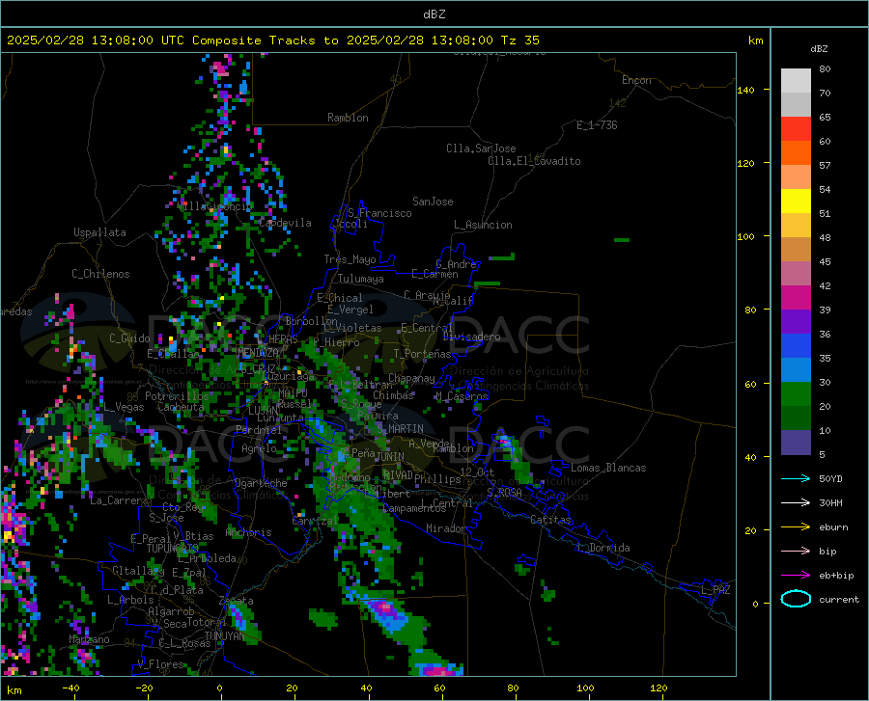Click the 'Ugarteche' map label

(261, 483)
